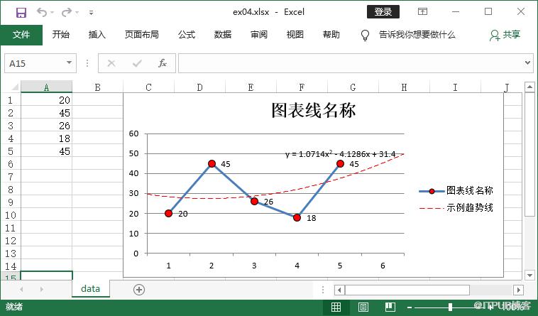Click the Redo arrow icon

(67, 12)
